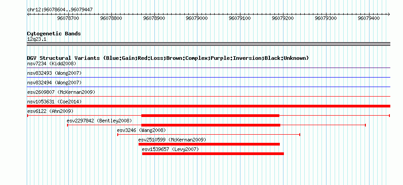Click the 12q23.1 band label

(x=37, y=39)
